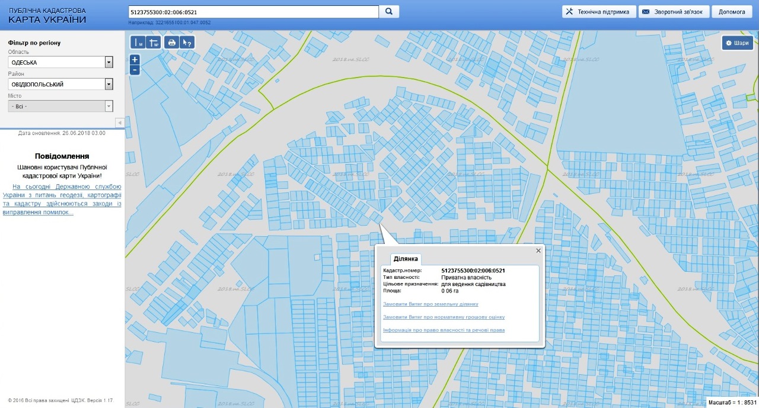
Task: Expand the Область dropdown showing ОДЕСЬКА
Action: click(109, 62)
